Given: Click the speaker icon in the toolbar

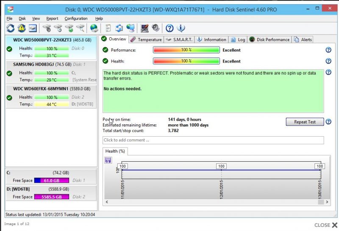Looking at the screenshot, I should (x=156, y=28).
